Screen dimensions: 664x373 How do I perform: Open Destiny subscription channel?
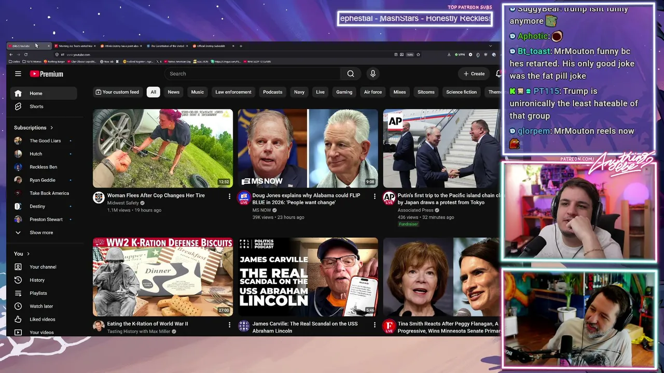(x=44, y=206)
